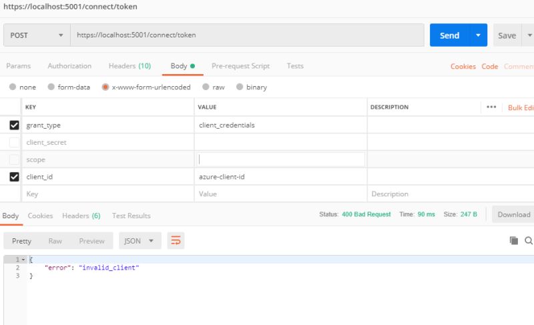This screenshot has width=534, height=325.
Task: Select the response Body tab
Action: point(11,216)
